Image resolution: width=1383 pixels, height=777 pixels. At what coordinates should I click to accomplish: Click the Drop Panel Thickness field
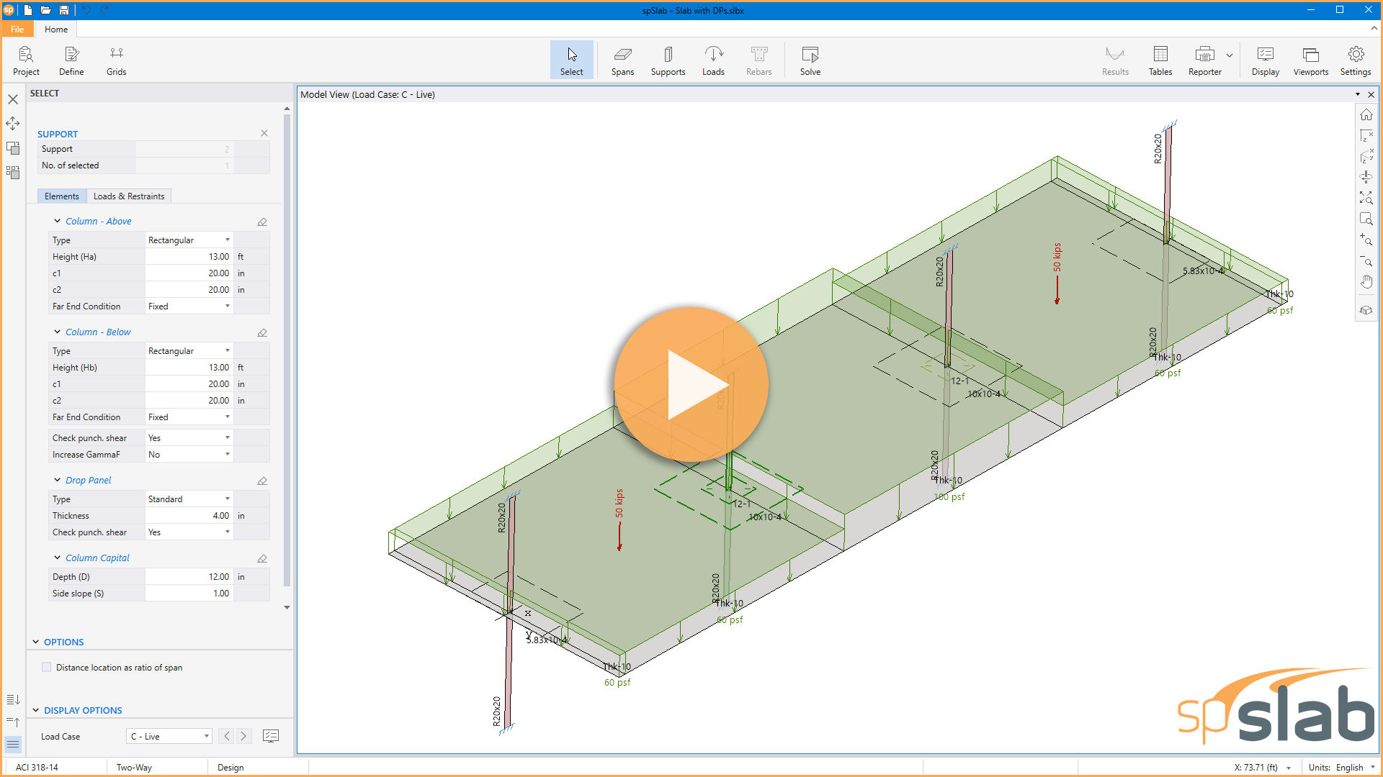click(x=189, y=516)
